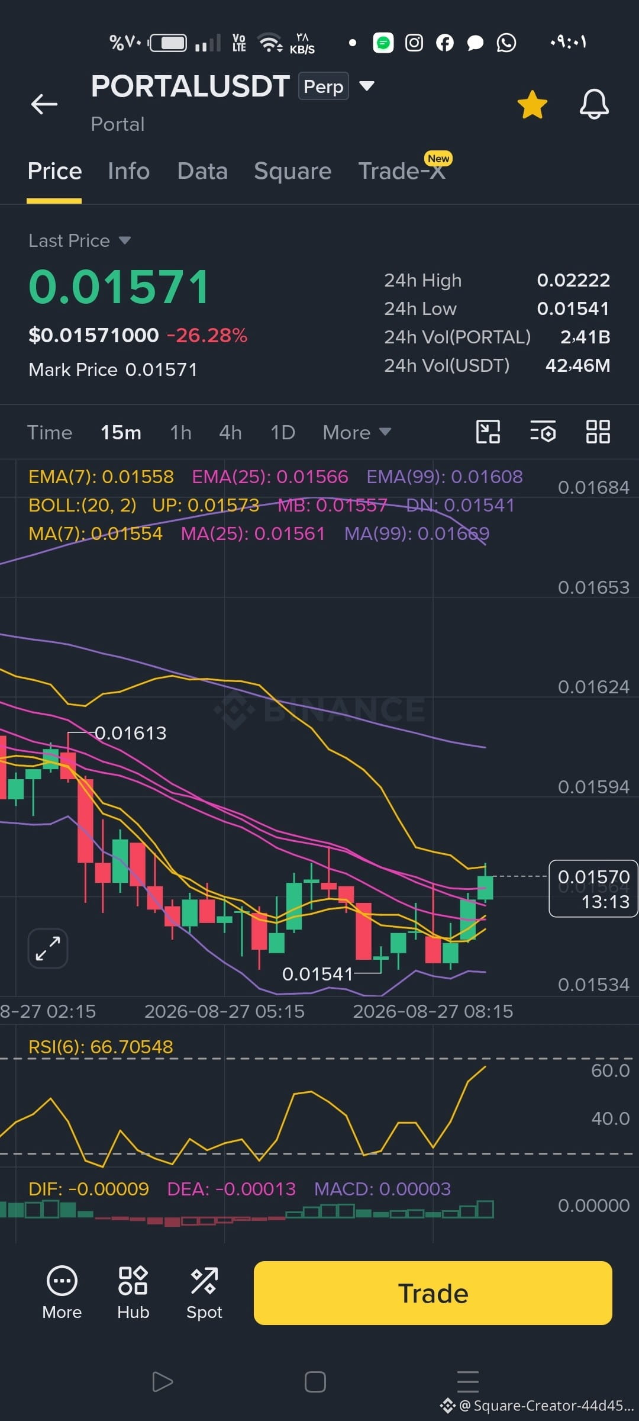
Task: Open the Hub icon
Action: click(x=133, y=1293)
